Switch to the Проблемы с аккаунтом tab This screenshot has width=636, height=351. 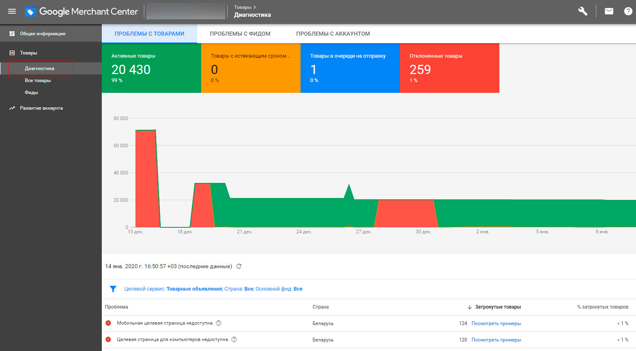[333, 34]
